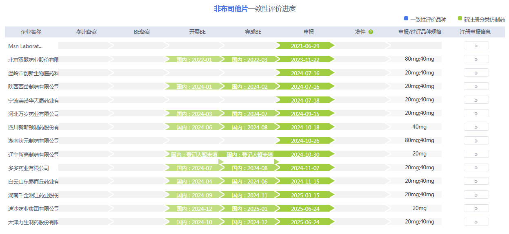The image size is (509, 234).
Task: Select 2025-03-15 submission date for 湖南千金湘江
Action: [305, 195]
